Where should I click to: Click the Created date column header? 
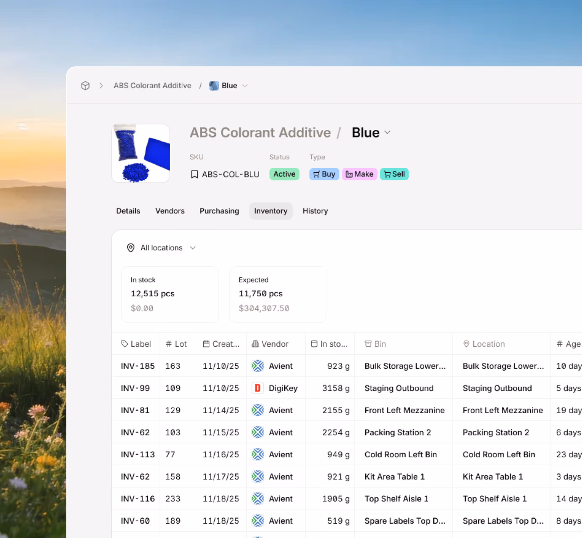click(x=222, y=344)
